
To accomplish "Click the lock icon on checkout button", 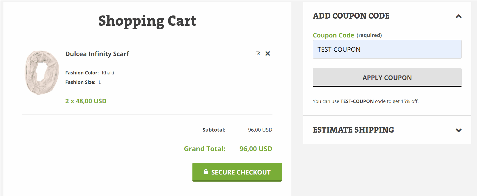I will pyautogui.click(x=206, y=172).
